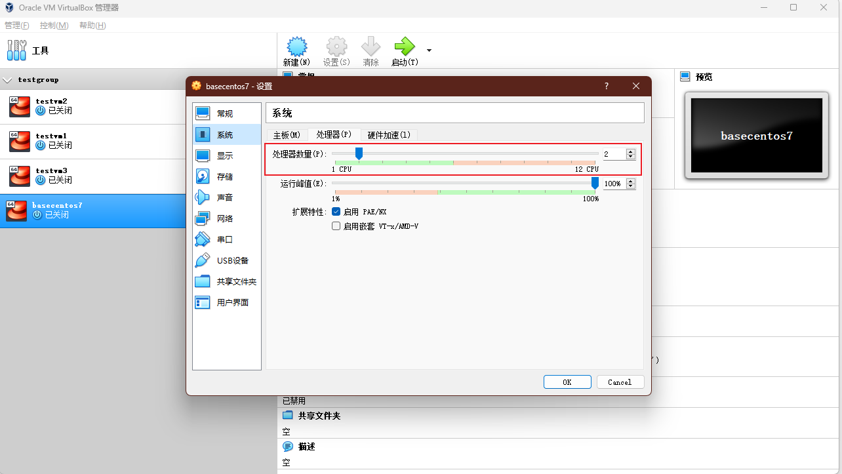Increase processor count with up stepper
This screenshot has height=474, width=842.
coord(631,151)
